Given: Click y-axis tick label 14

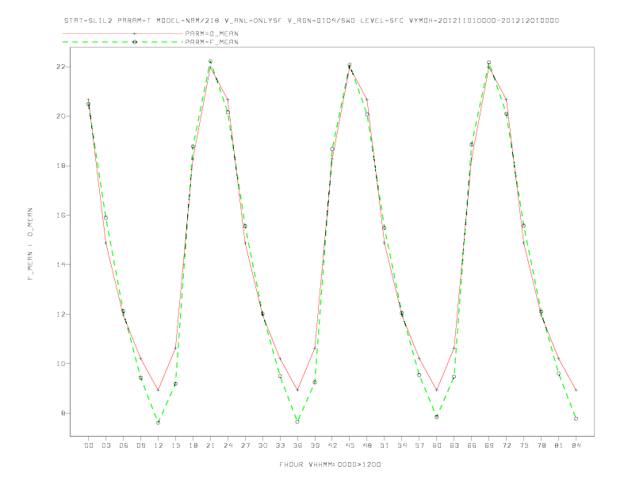Looking at the screenshot, I should pyautogui.click(x=61, y=265).
